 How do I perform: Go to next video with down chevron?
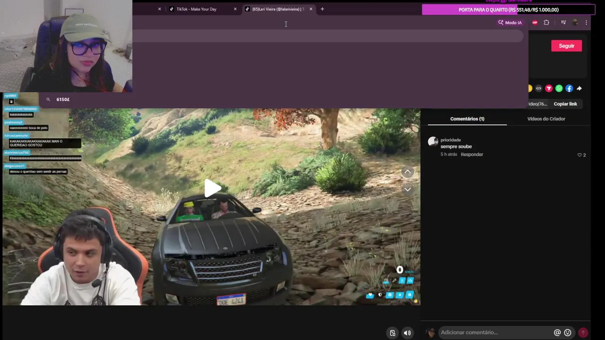tap(407, 189)
